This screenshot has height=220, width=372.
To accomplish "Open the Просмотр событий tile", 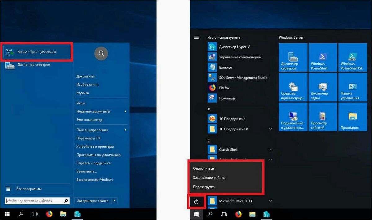I will tap(323, 117).
